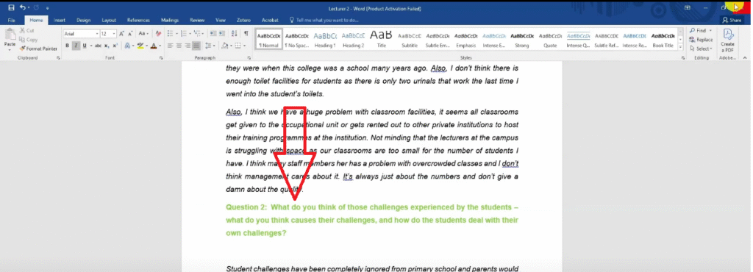
Task: Open the font size 12 dropdown
Action: pos(114,34)
